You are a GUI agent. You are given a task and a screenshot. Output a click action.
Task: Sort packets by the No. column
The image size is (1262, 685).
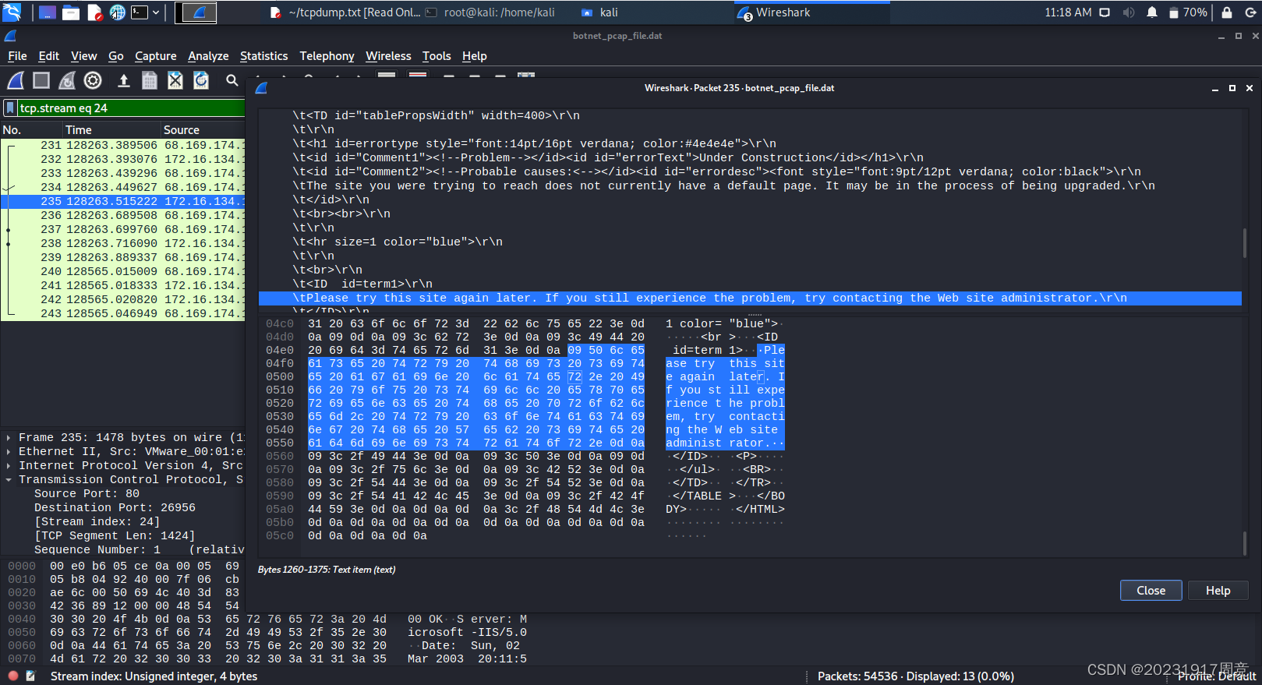(31, 129)
